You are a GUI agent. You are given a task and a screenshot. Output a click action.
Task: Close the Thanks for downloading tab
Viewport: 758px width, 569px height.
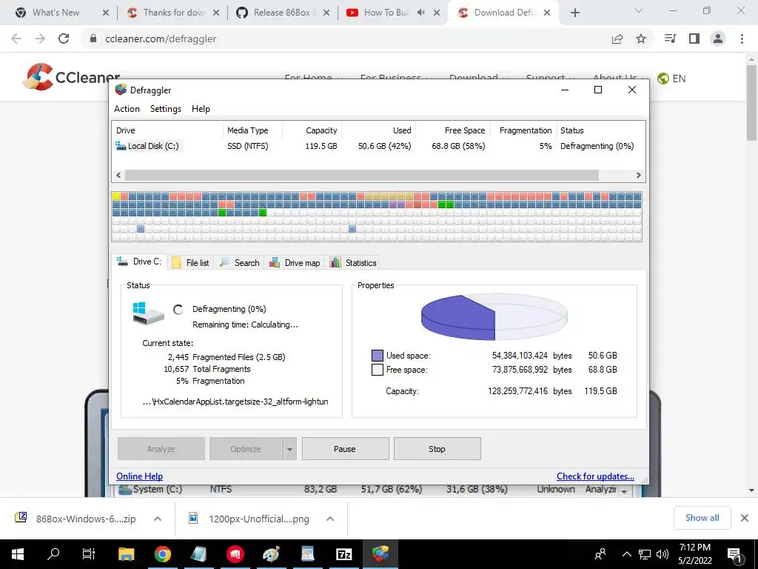(216, 13)
